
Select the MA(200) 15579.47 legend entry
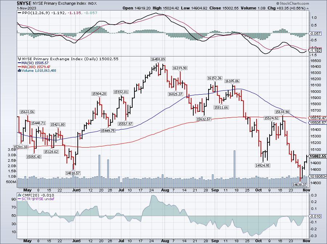pyautogui.click(x=35, y=67)
